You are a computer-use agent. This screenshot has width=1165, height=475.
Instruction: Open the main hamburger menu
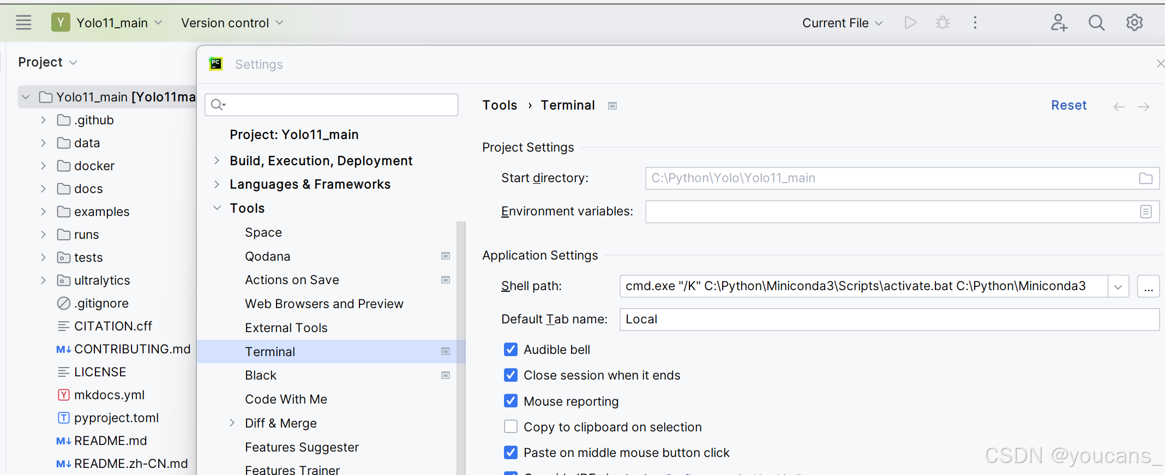click(23, 22)
